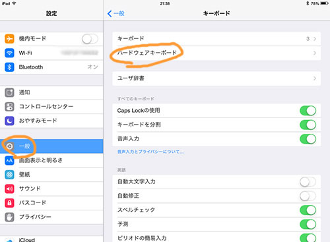Open パスコード in settings sidebar

[51, 202]
